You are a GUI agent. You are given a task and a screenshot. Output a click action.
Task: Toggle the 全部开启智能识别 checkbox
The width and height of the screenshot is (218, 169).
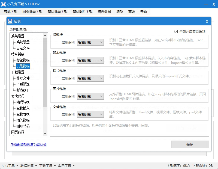(176, 31)
